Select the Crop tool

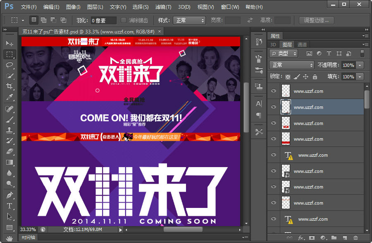pyautogui.click(x=10, y=86)
